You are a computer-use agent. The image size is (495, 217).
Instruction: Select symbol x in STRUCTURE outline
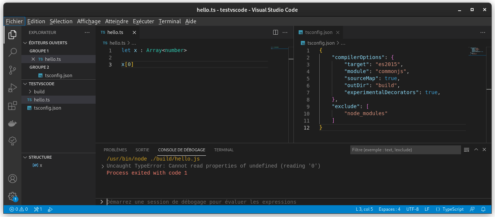coord(58,165)
